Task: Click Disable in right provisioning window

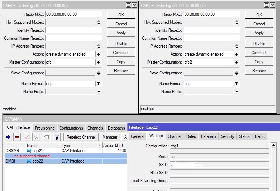Action: click(259, 44)
